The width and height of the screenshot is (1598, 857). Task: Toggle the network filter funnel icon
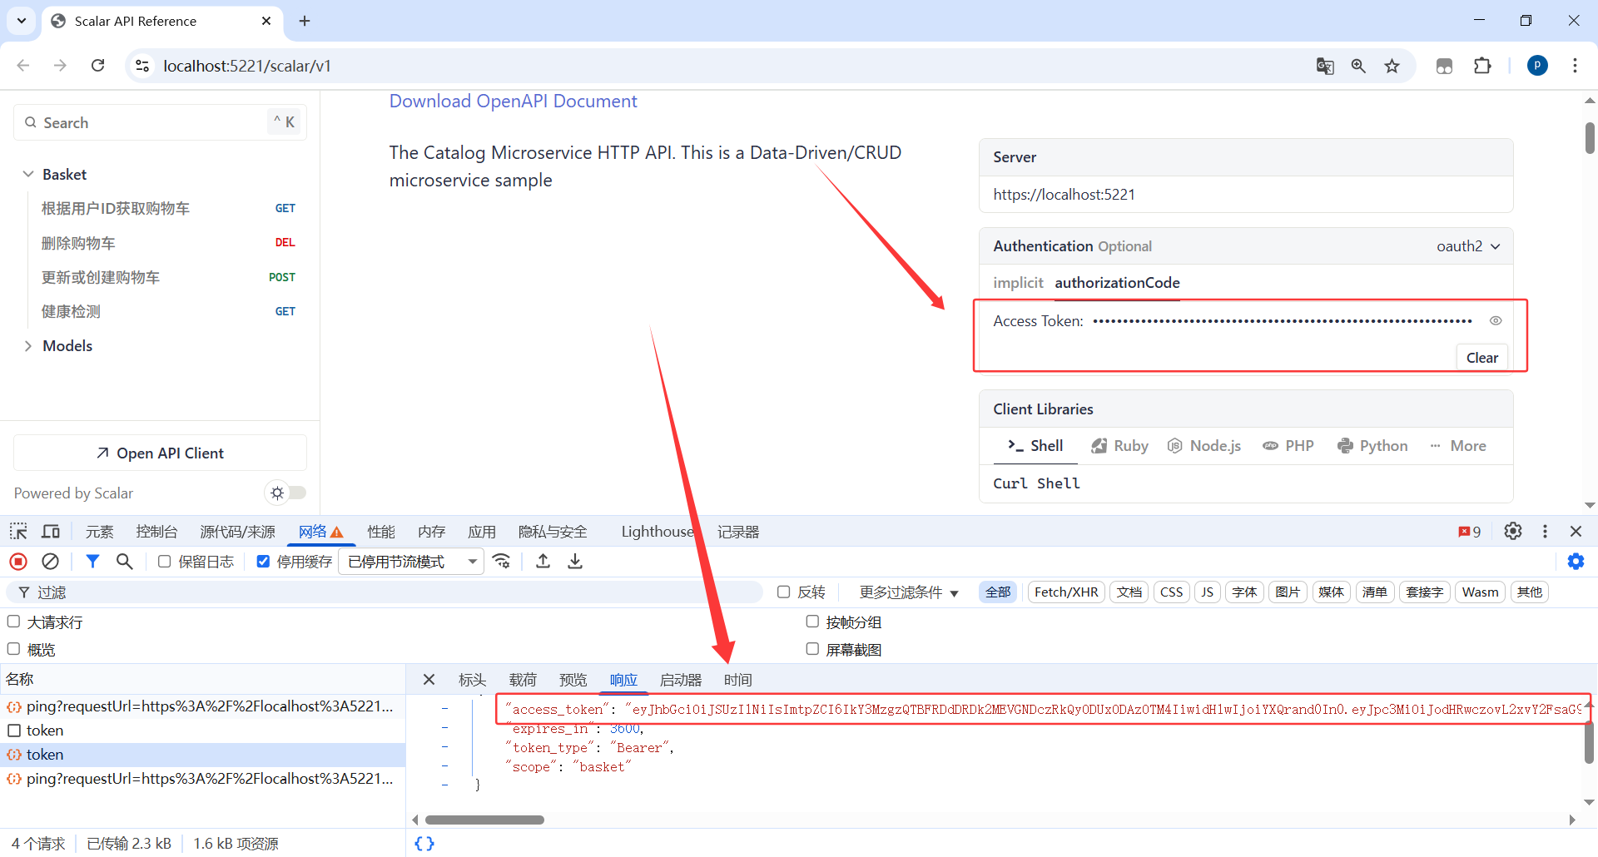tap(92, 562)
